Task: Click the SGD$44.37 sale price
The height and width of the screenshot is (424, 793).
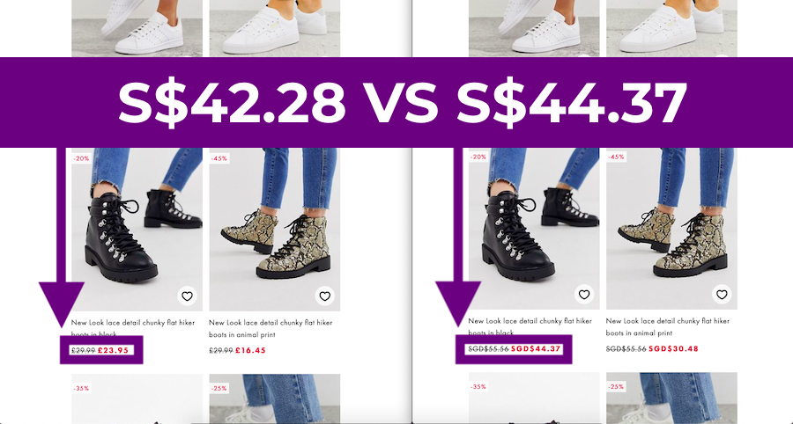Action: 536,349
